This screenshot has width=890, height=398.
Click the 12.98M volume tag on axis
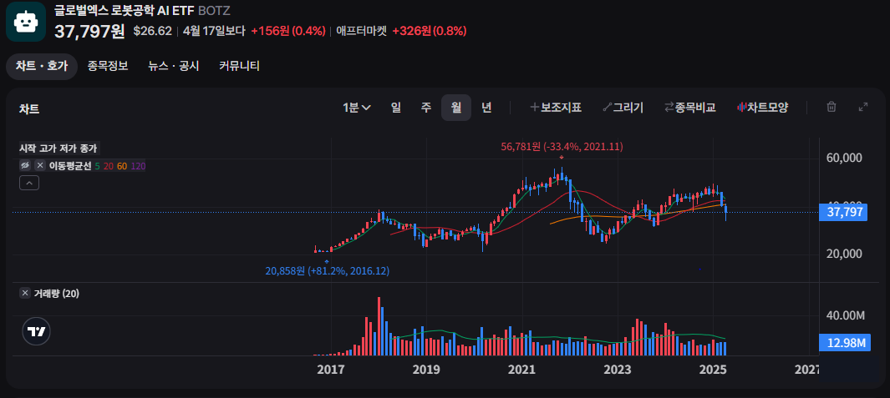pyautogui.click(x=843, y=342)
